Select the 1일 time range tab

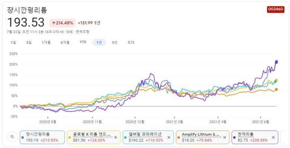coord(13,42)
